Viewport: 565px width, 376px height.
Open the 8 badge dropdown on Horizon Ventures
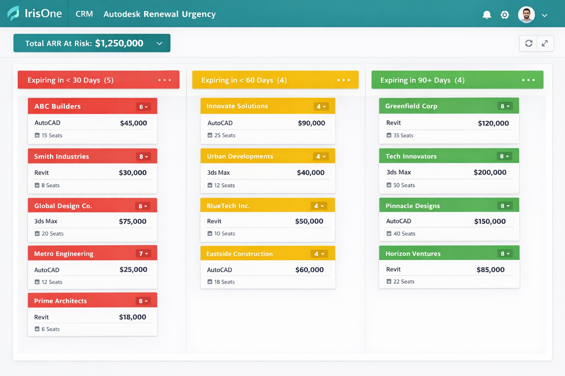[x=505, y=254]
